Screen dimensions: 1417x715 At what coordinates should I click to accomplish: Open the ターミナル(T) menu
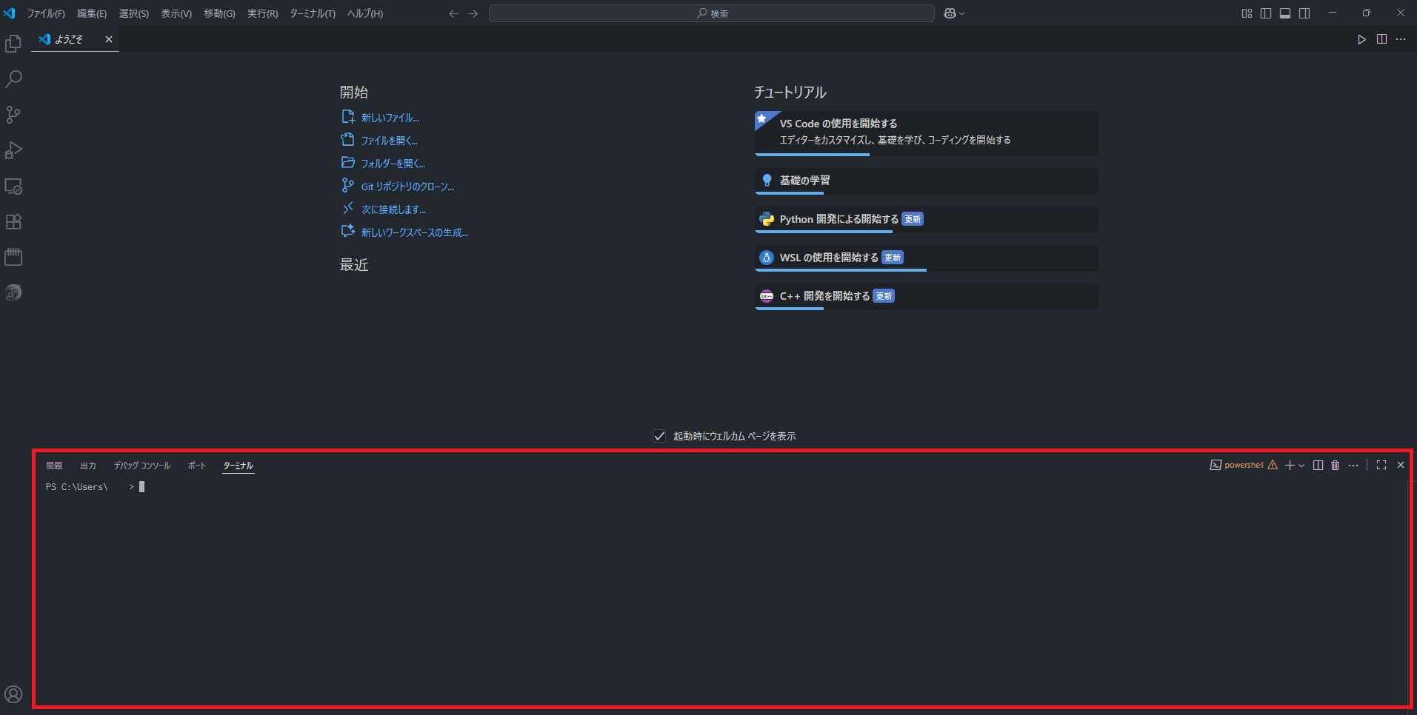[313, 13]
